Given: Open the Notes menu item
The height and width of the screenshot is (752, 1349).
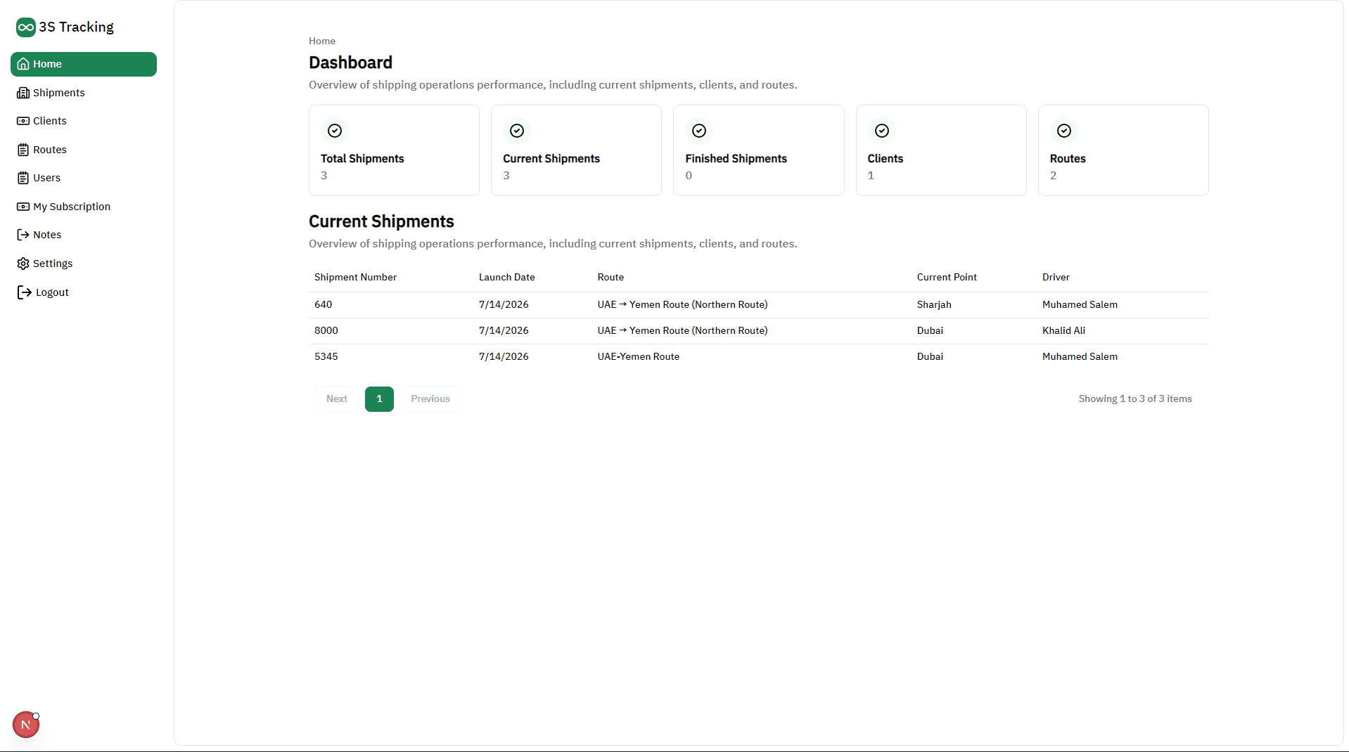Looking at the screenshot, I should coord(84,235).
